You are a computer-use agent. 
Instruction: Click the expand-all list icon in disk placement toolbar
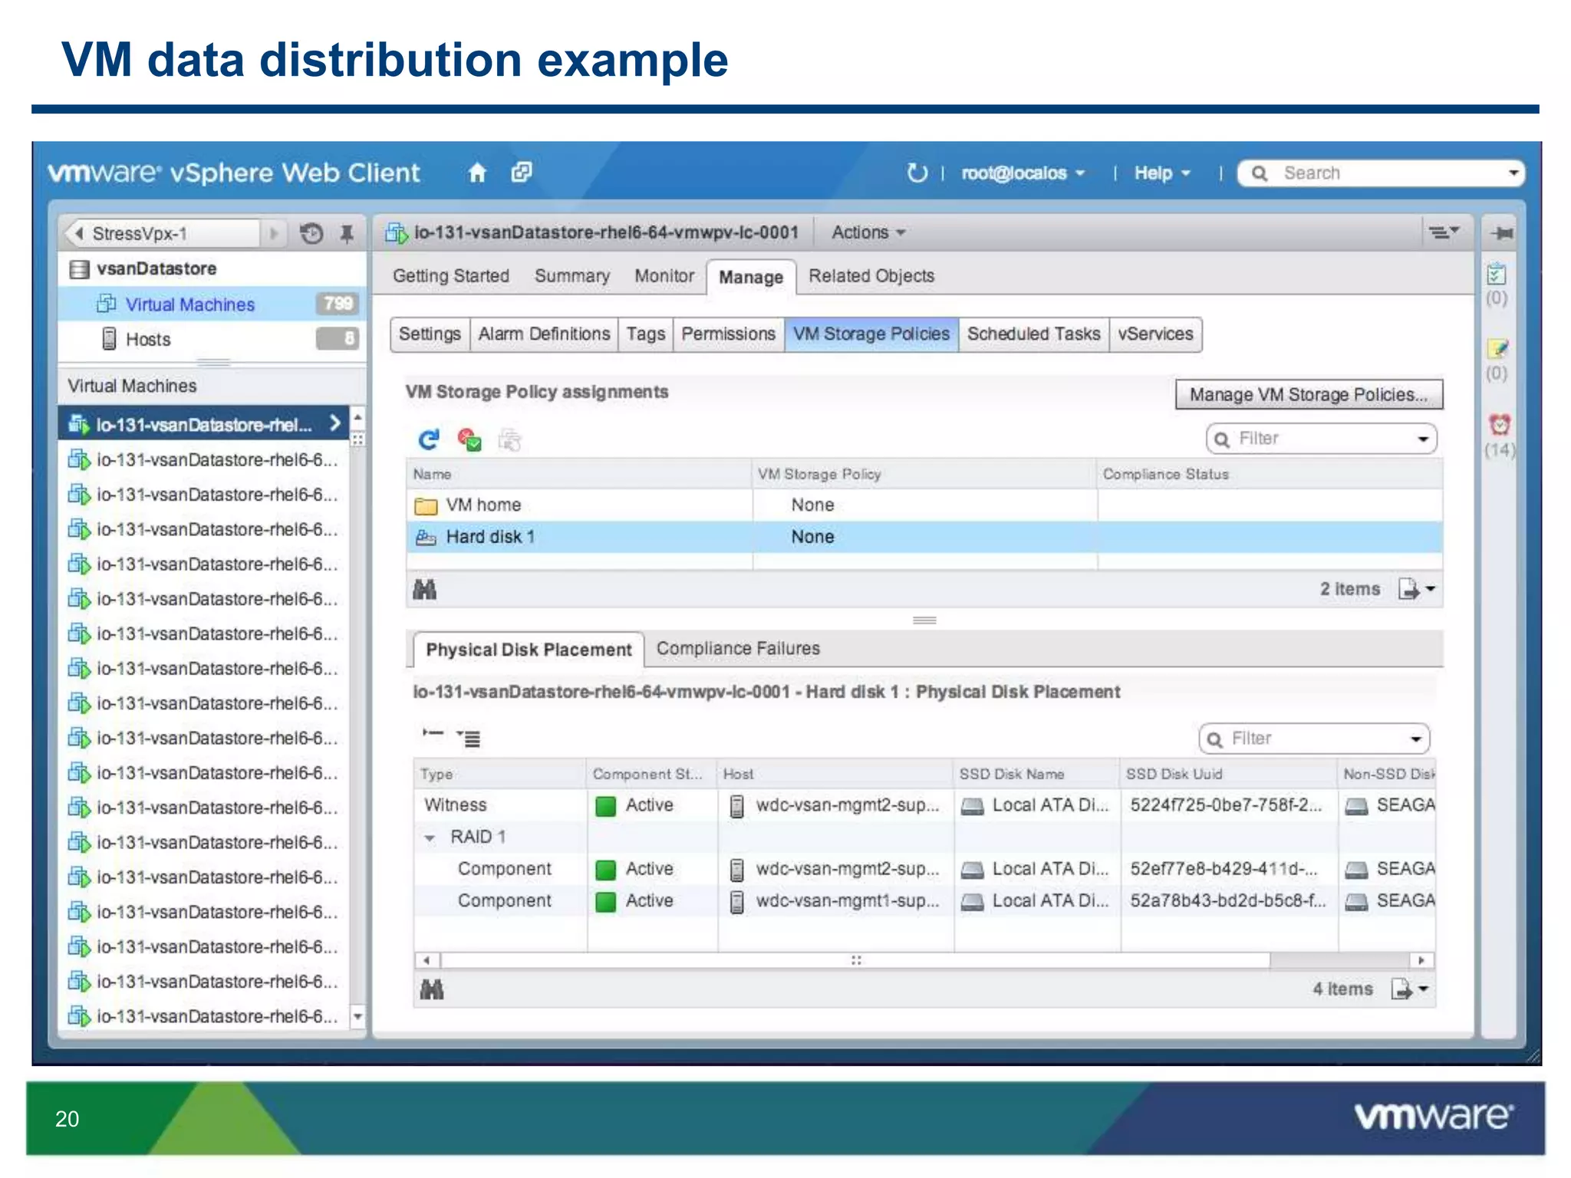point(469,738)
